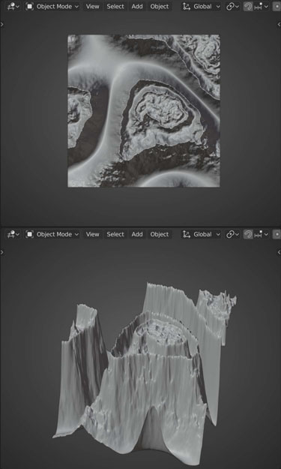This screenshot has width=281, height=469.
Task: Click the top-down terrain mesh in upper viewport
Action: 144,110
